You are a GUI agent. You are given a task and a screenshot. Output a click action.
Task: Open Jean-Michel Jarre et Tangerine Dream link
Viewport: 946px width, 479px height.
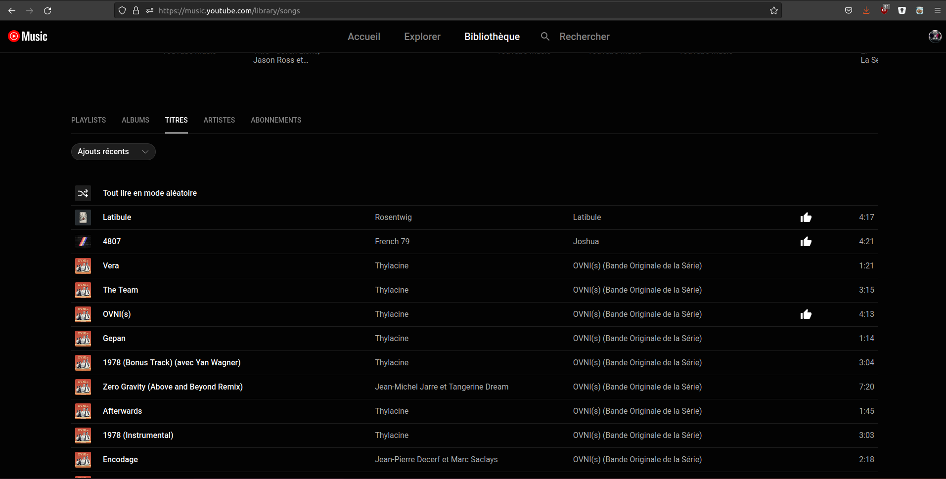pos(442,387)
